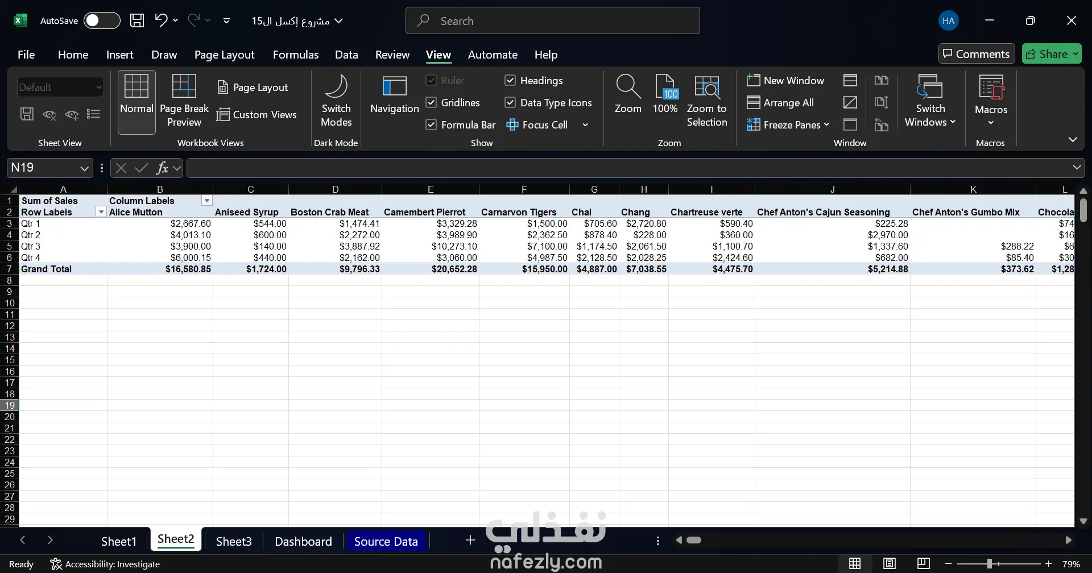Uncheck the Gridlines checkbox
Image resolution: width=1092 pixels, height=573 pixels.
[431, 103]
